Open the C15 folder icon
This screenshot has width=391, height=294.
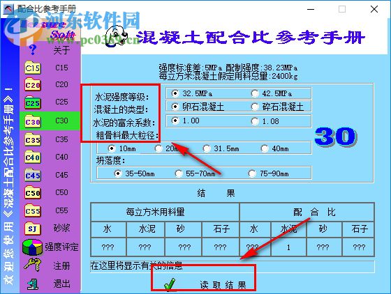[33, 68]
